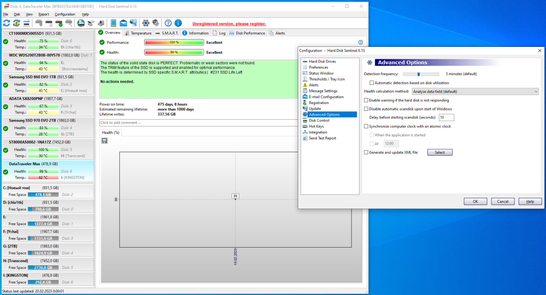The image size is (546, 295).
Task: Switch to the Temperature tab
Action: 138,33
